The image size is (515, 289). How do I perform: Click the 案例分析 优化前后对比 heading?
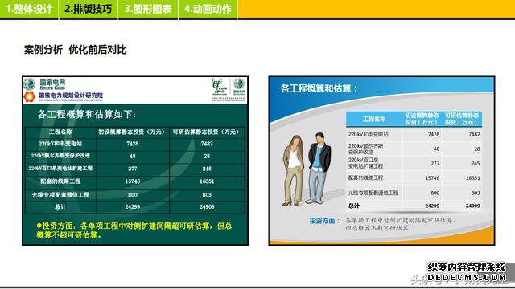point(75,50)
